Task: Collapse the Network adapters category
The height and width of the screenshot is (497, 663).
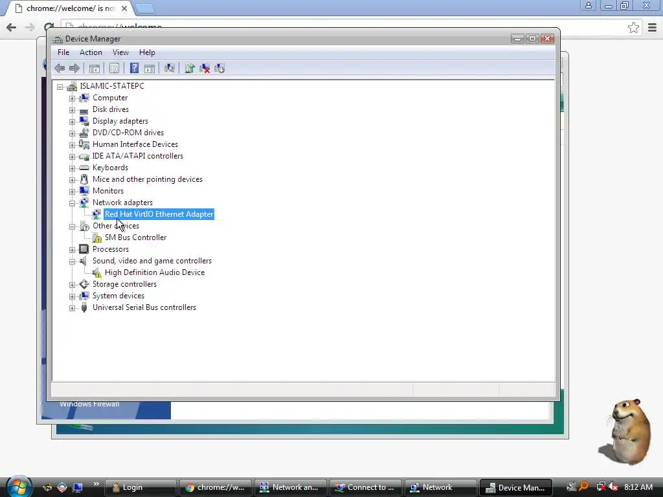Action: click(x=73, y=203)
